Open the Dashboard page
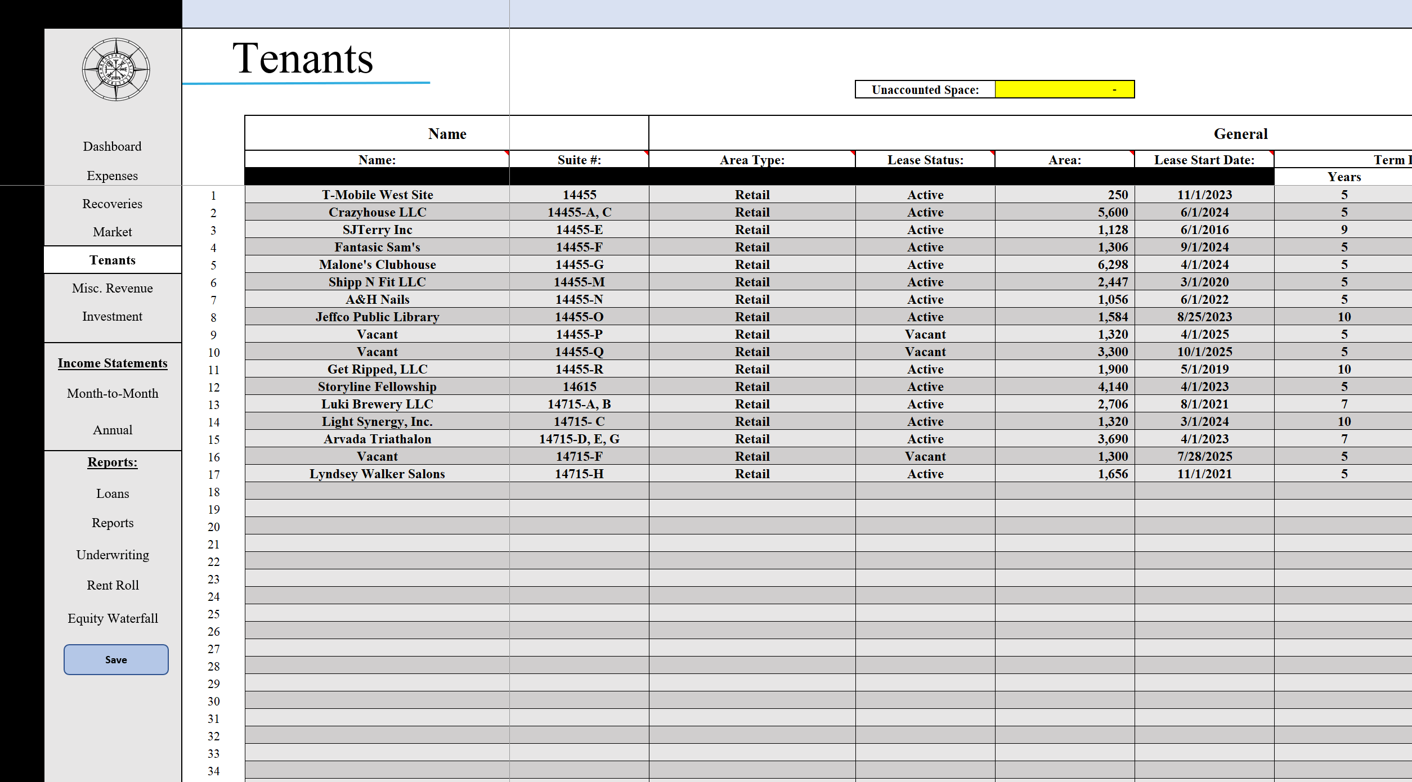Image resolution: width=1412 pixels, height=782 pixels. click(112, 146)
